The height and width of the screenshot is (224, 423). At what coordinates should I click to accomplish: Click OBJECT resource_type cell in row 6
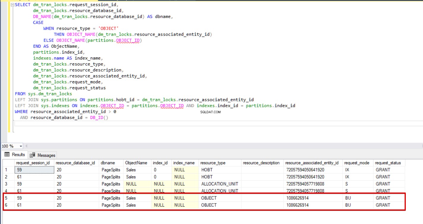pos(220,205)
